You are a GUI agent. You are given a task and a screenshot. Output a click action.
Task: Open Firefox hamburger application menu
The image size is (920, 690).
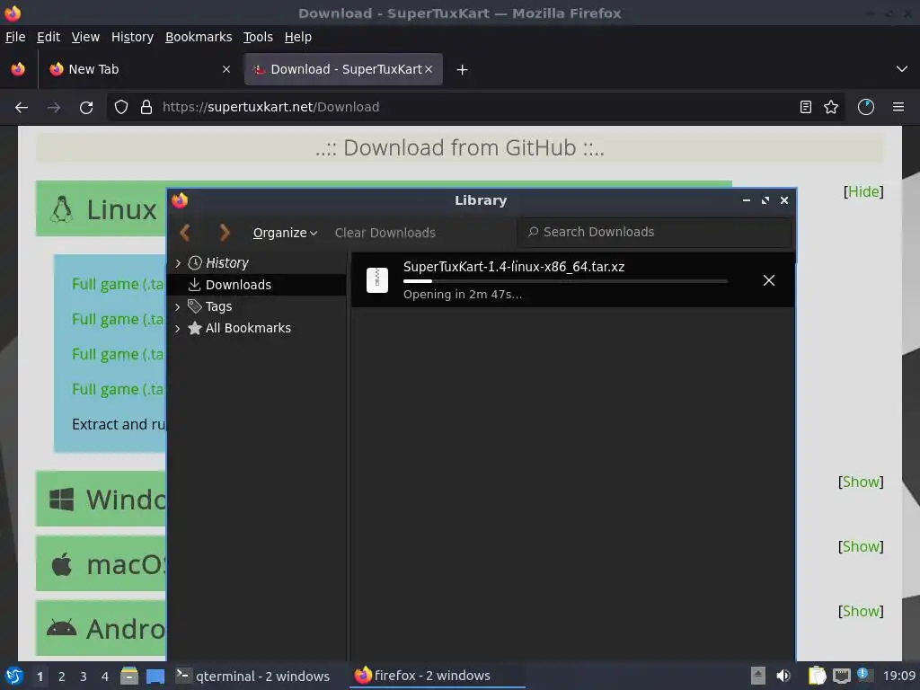[x=898, y=108]
